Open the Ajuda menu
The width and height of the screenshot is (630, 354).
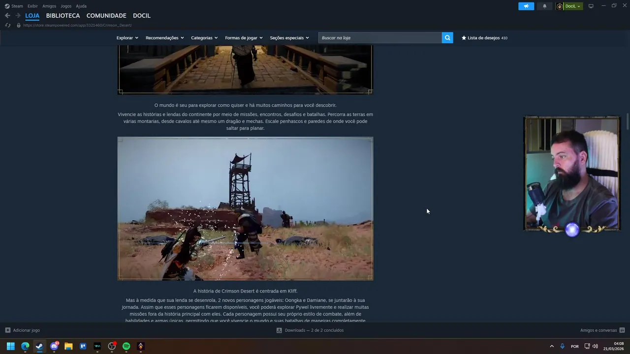click(x=81, y=6)
